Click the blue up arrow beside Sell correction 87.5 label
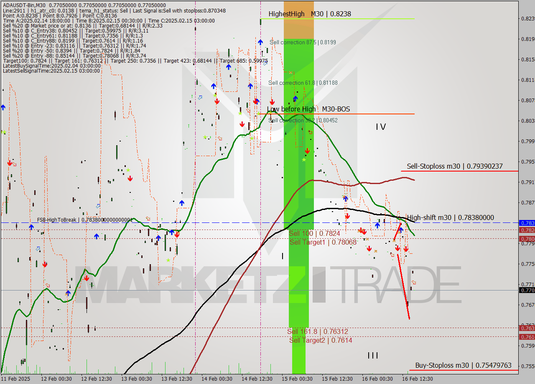Screen dimensions: 535x384 coord(260,42)
